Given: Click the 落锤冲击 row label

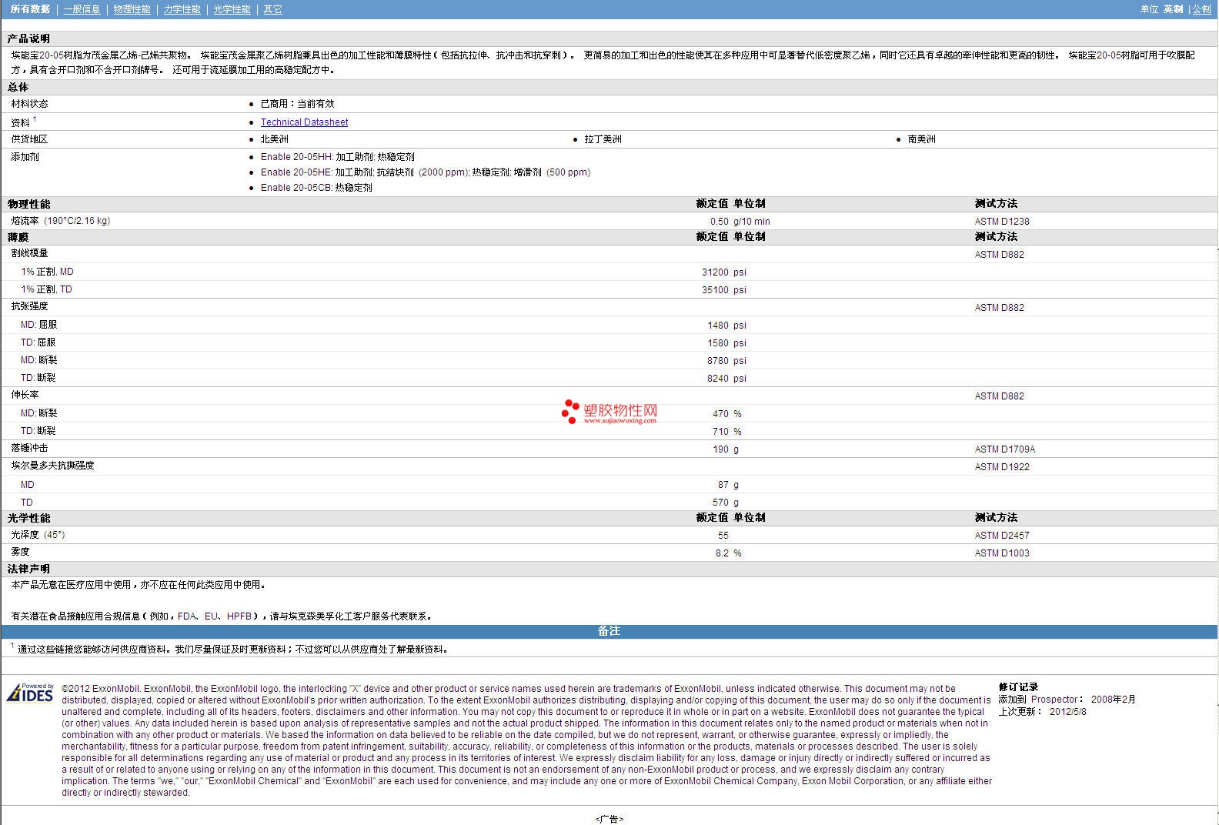Looking at the screenshot, I should click(29, 448).
